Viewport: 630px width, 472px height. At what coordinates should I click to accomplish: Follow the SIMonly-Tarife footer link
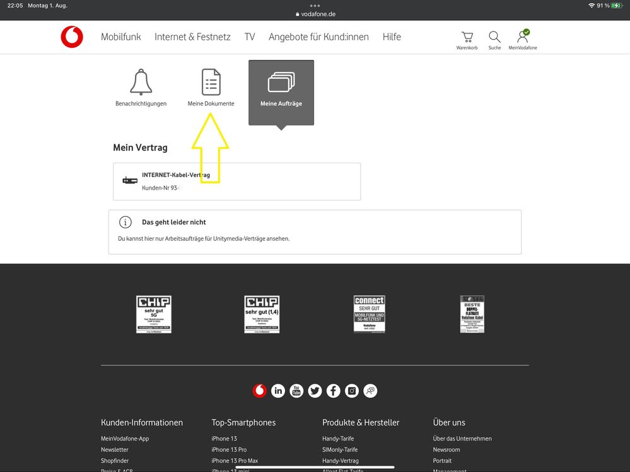pos(340,450)
